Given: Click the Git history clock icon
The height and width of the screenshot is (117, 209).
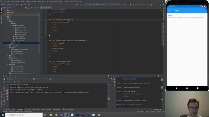Looking at the screenshot, I should tap(151, 5).
